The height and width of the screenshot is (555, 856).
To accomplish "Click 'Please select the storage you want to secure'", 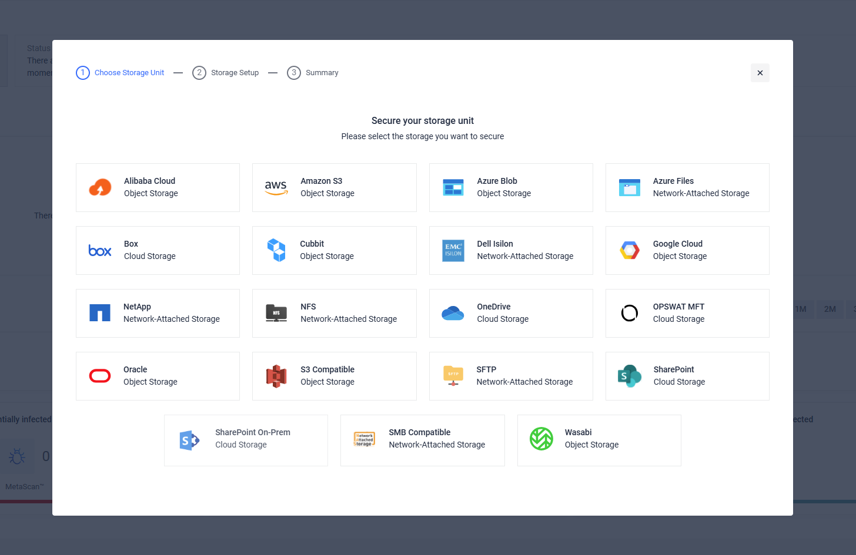I will pyautogui.click(x=423, y=136).
